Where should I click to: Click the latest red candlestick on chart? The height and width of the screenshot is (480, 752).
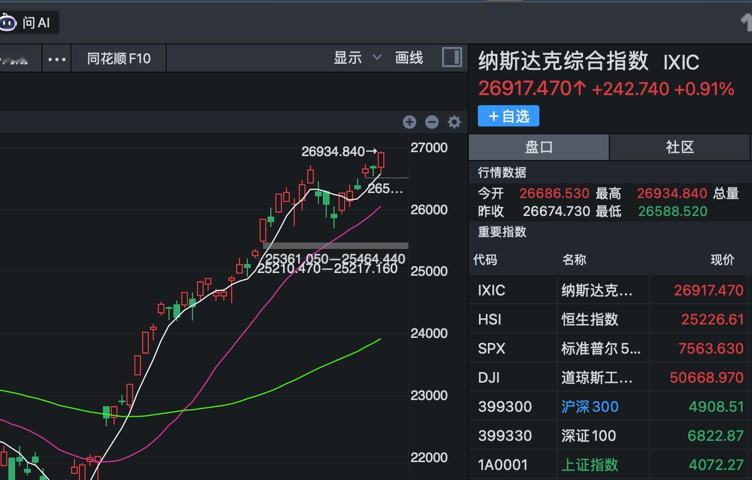click(382, 160)
